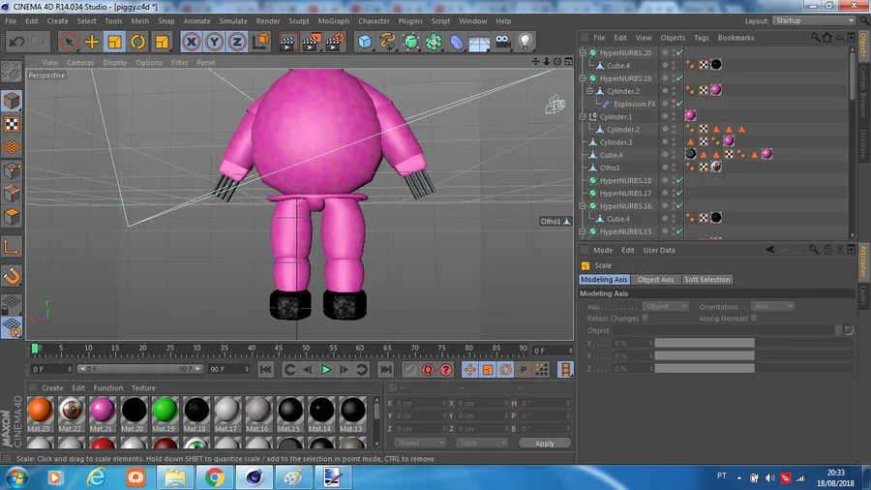The height and width of the screenshot is (490, 871).
Task: Switch to the Object Axis tab
Action: tap(655, 280)
